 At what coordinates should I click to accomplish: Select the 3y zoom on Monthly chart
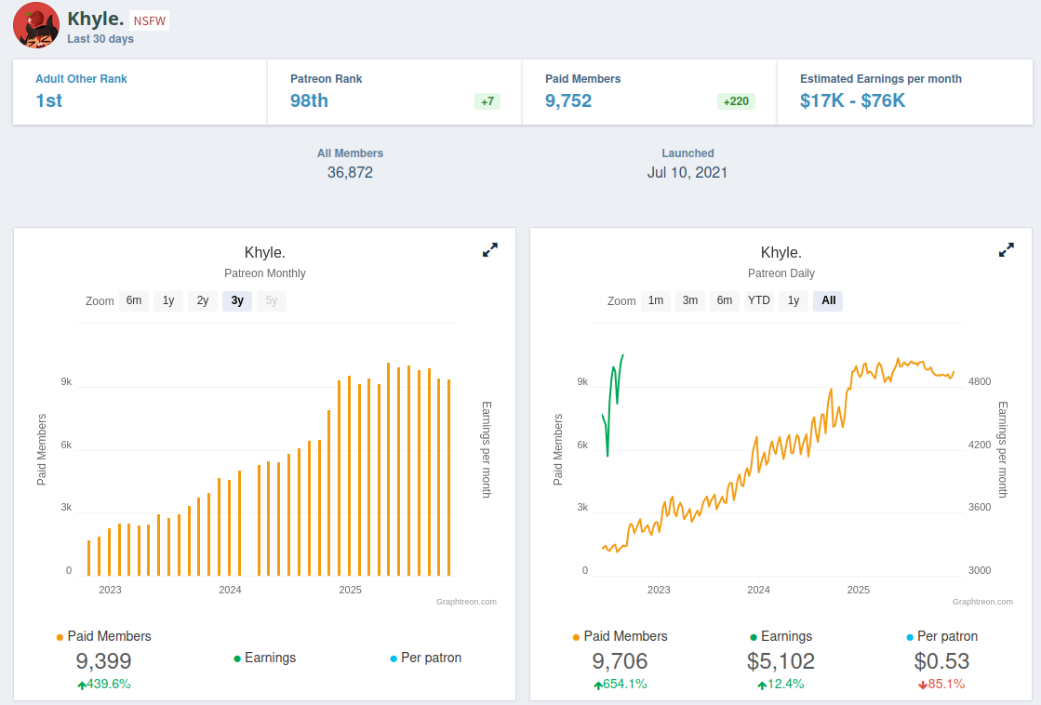(237, 300)
